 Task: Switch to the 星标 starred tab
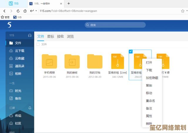pos(51,36)
